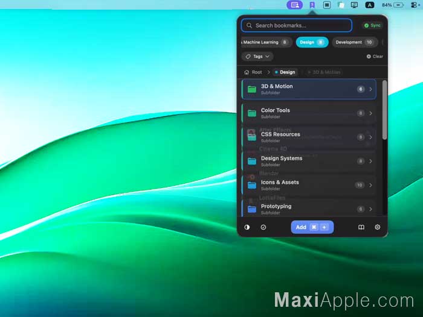This screenshot has width=423, height=317.
Task: Click the folder icon for Color Tools
Action: tap(252, 113)
